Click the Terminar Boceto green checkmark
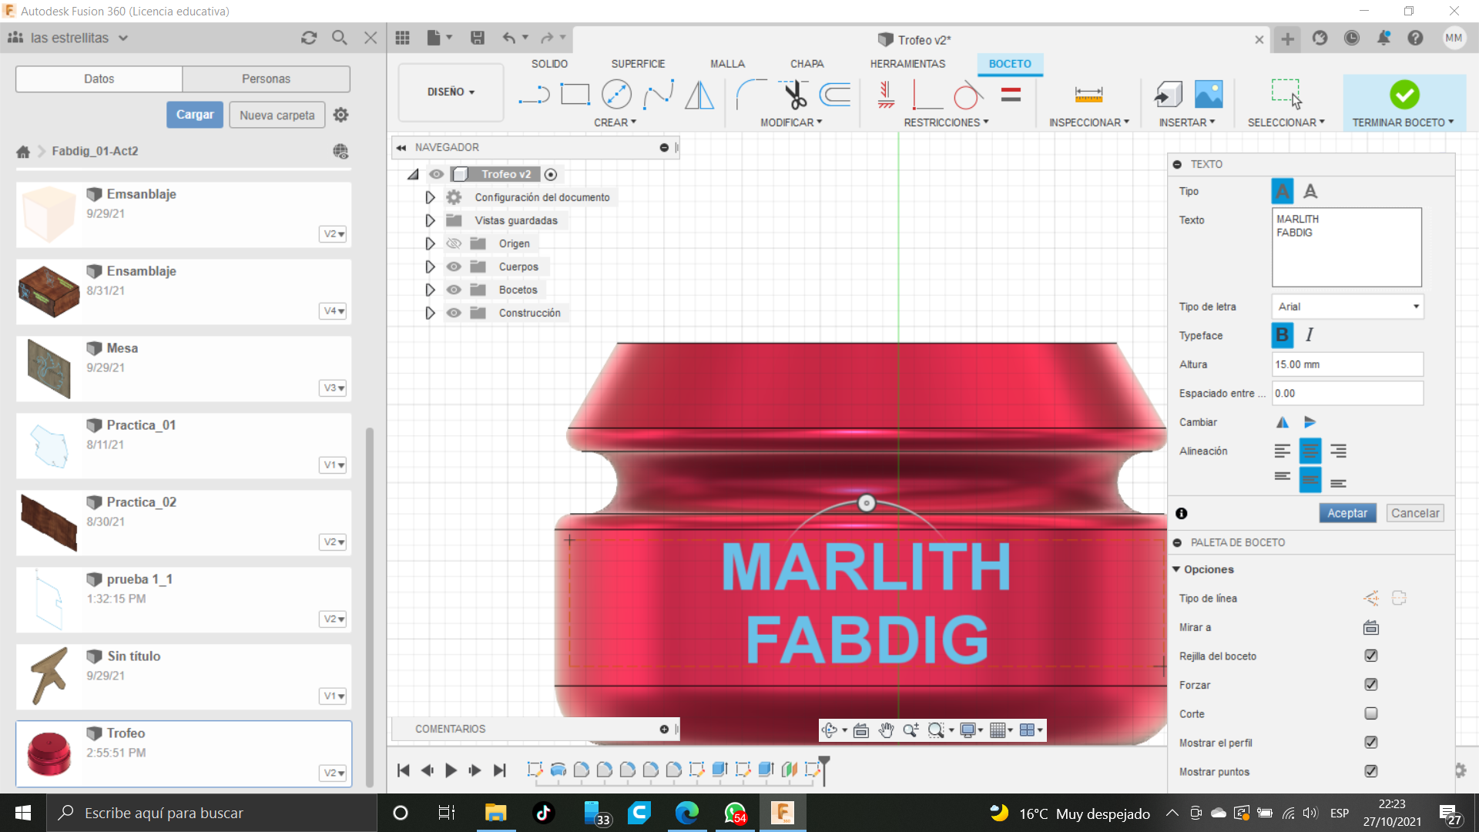Image resolution: width=1479 pixels, height=832 pixels. [x=1404, y=95]
